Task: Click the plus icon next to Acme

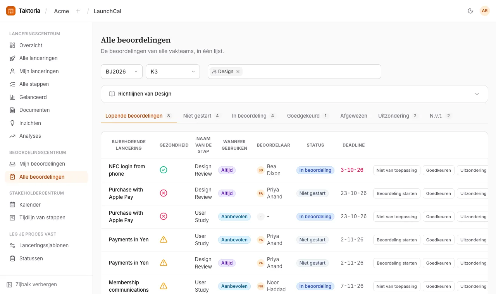Action: pos(78,11)
